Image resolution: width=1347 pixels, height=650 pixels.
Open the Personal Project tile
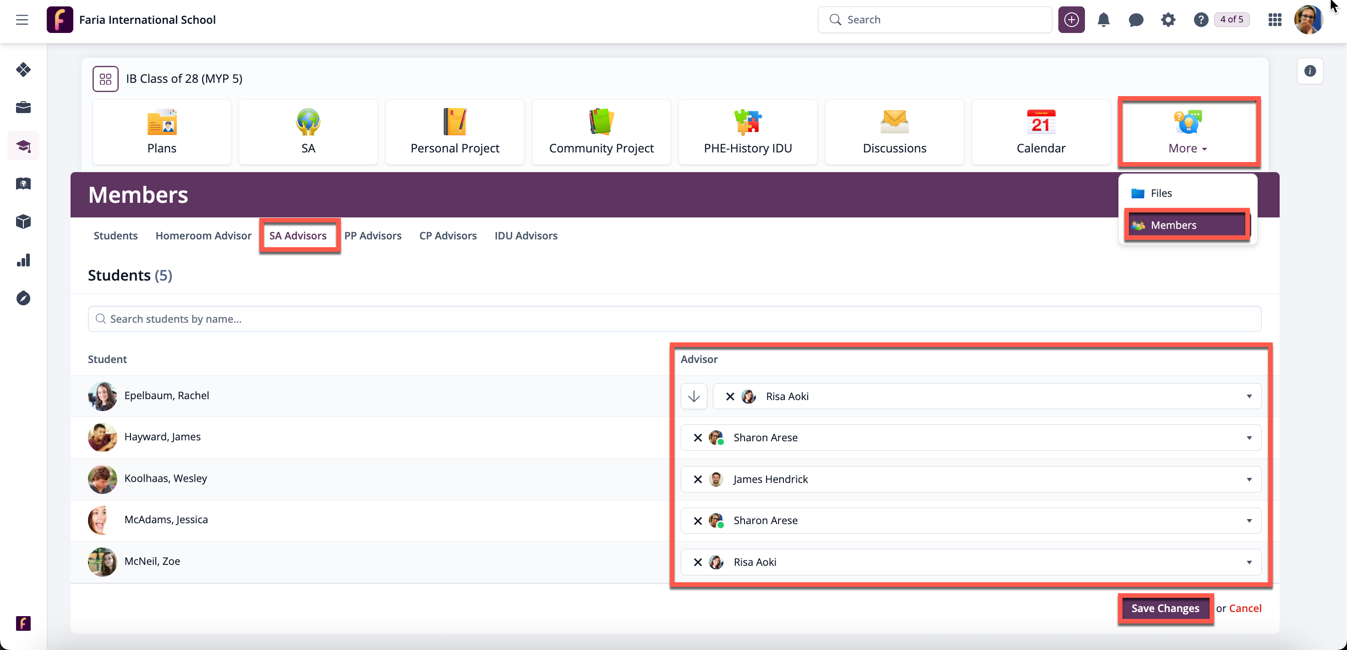[x=454, y=132]
